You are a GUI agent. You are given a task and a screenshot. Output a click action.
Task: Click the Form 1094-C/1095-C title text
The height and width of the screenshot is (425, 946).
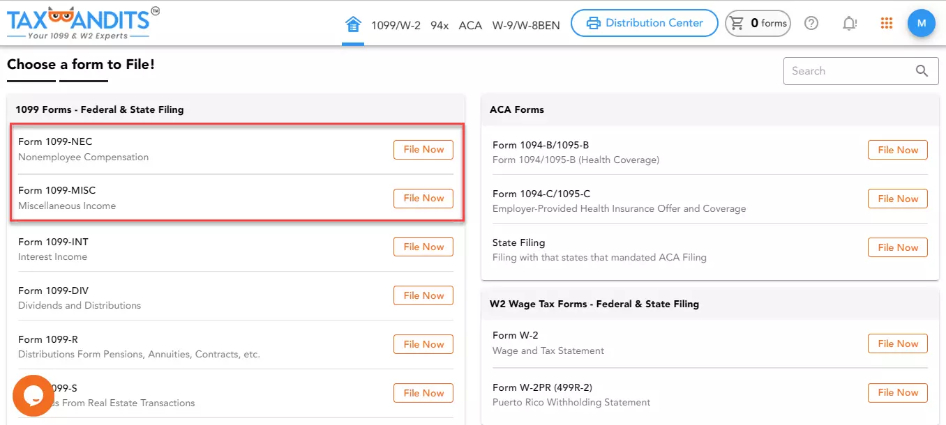(x=541, y=194)
